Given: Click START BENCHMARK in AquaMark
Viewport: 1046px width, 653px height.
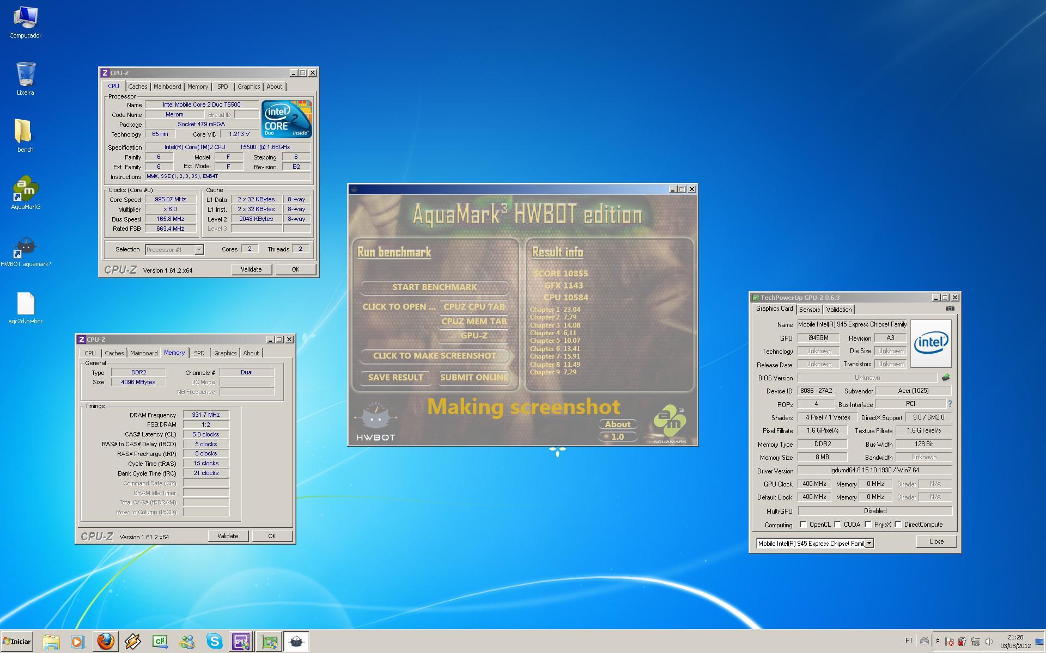Looking at the screenshot, I should tap(434, 287).
